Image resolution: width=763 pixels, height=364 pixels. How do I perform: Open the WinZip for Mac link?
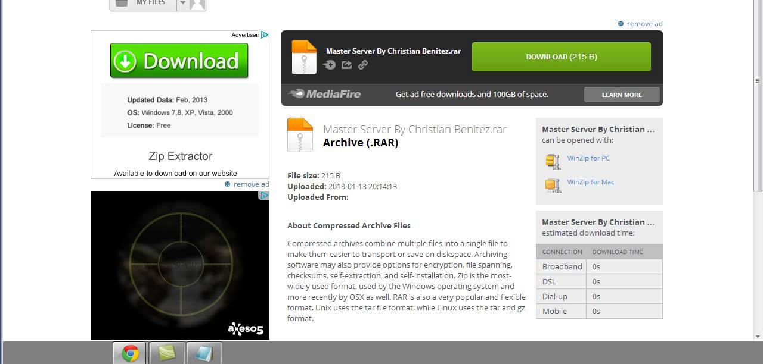tap(591, 182)
